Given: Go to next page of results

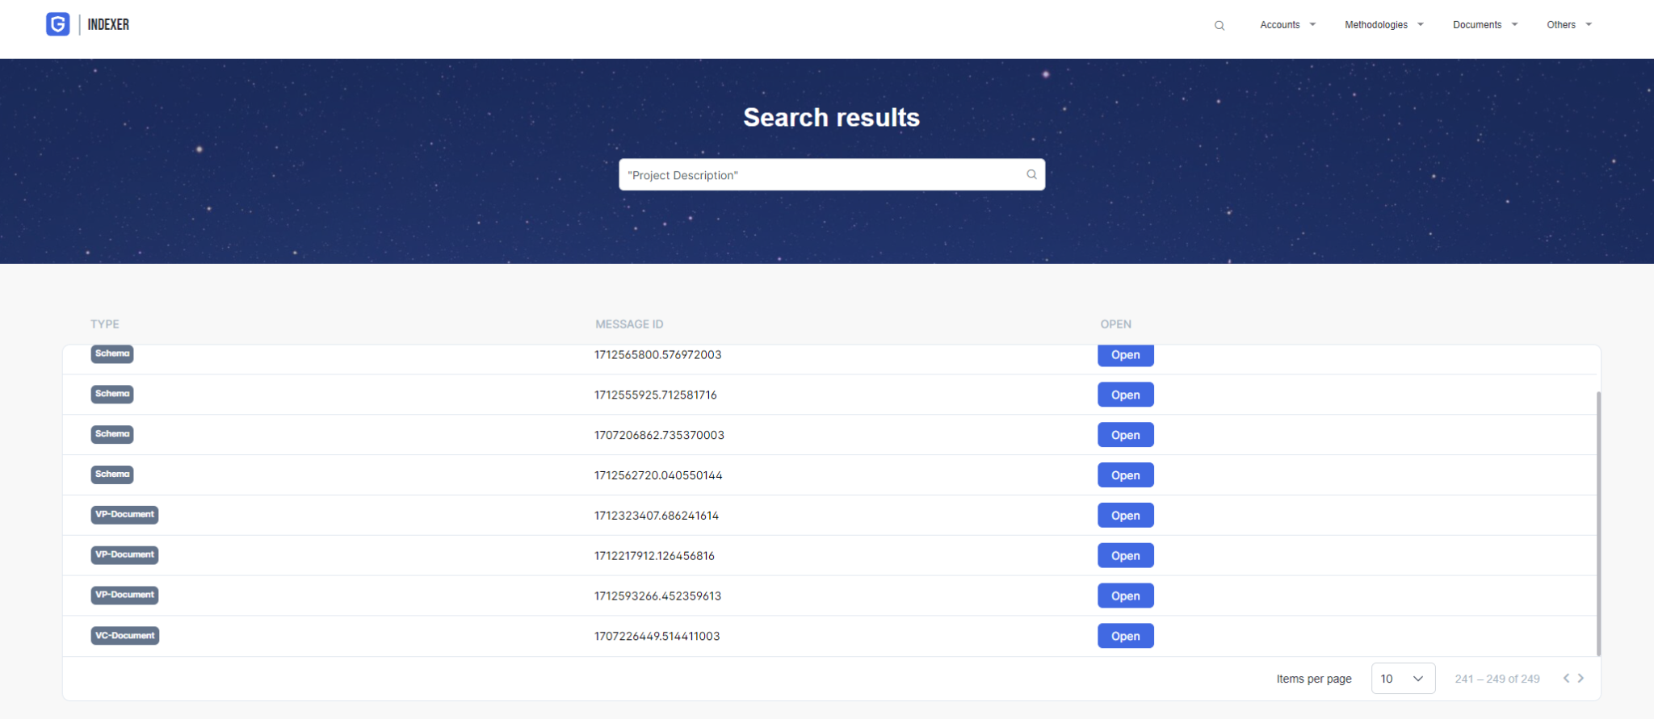Looking at the screenshot, I should click(x=1581, y=678).
